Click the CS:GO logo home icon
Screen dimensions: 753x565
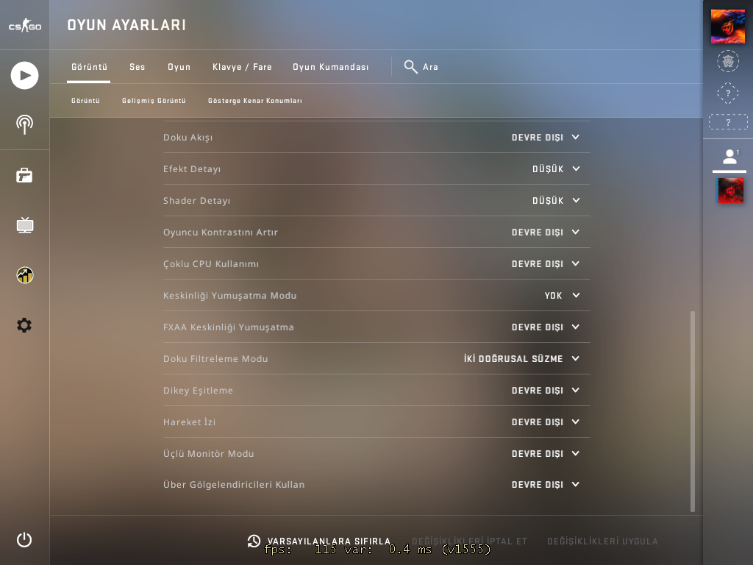[x=25, y=26]
